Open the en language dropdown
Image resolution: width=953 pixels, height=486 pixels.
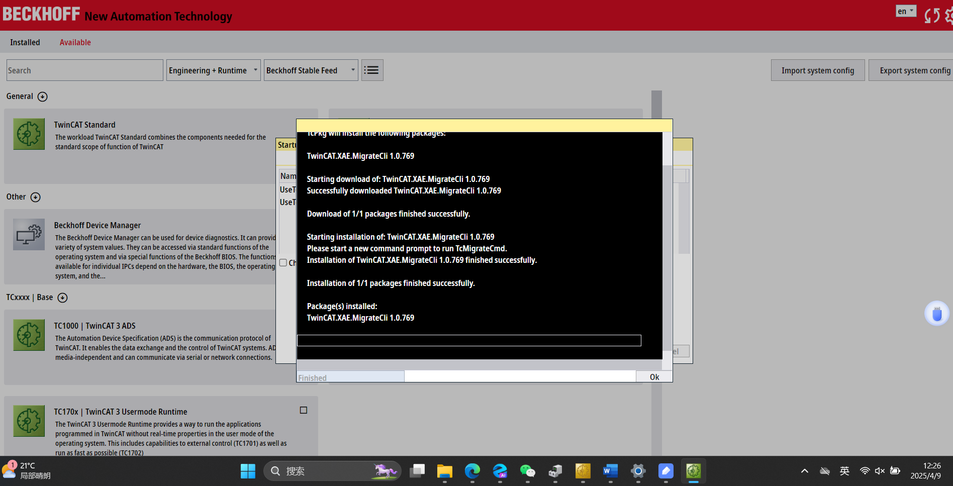[906, 11]
